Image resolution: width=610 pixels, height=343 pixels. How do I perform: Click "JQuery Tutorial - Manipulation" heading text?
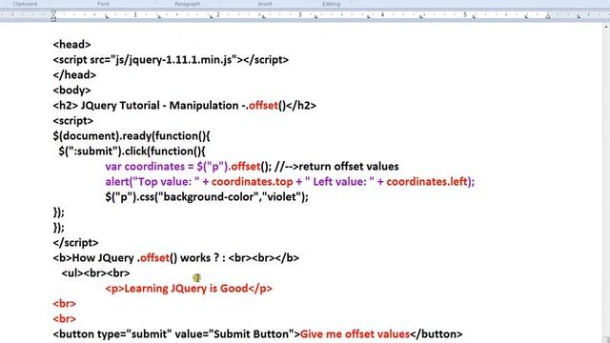159,106
